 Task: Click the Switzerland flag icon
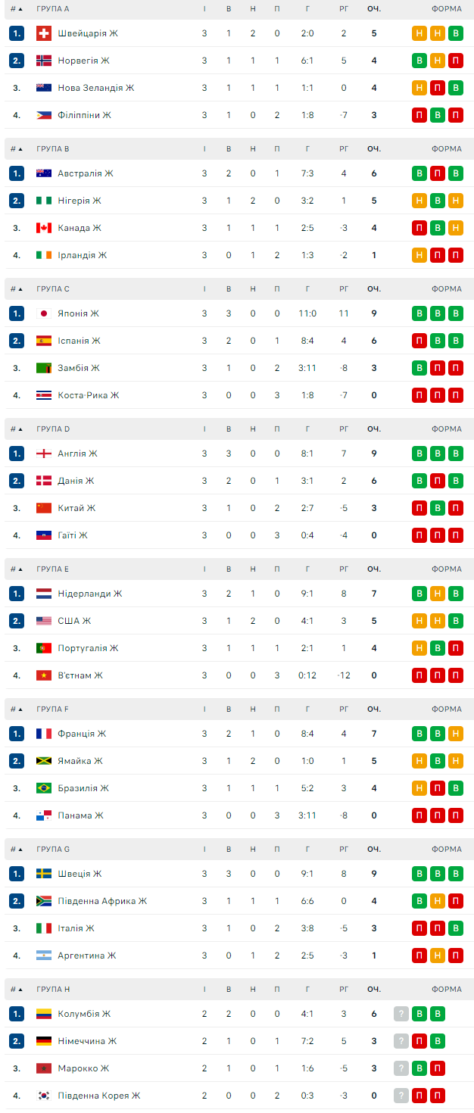(x=44, y=33)
